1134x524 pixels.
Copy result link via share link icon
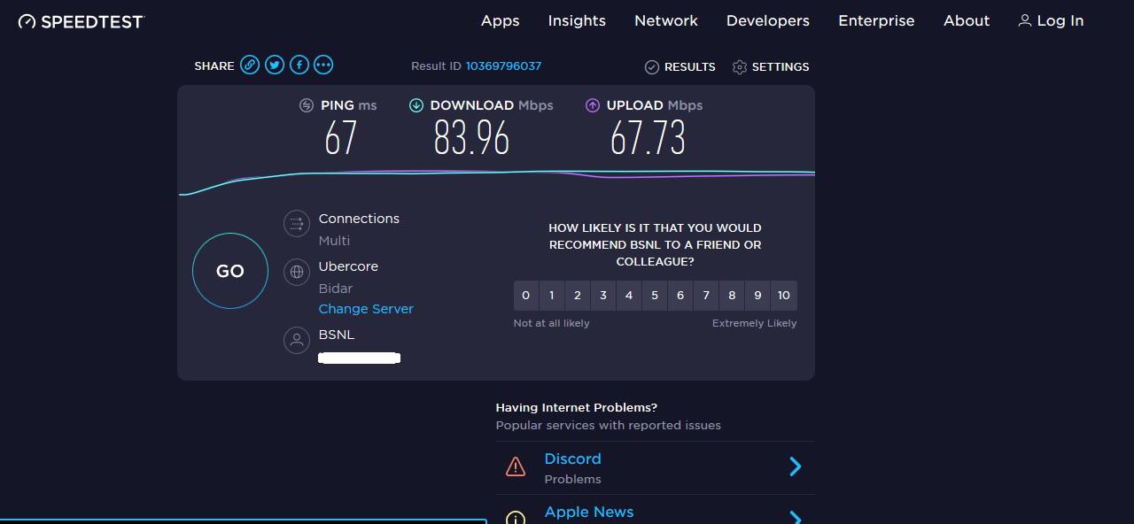click(x=250, y=65)
